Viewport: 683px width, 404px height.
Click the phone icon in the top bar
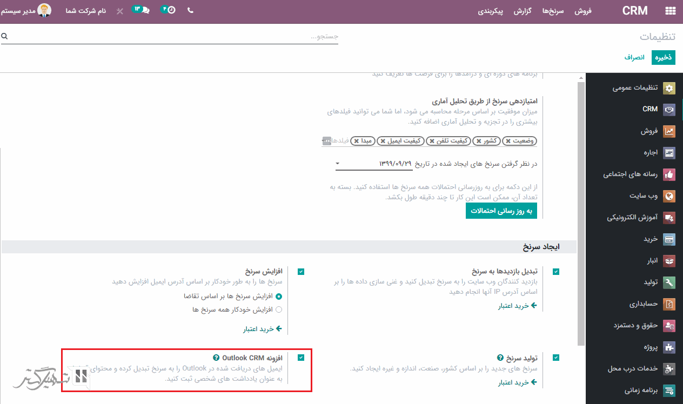coord(190,10)
